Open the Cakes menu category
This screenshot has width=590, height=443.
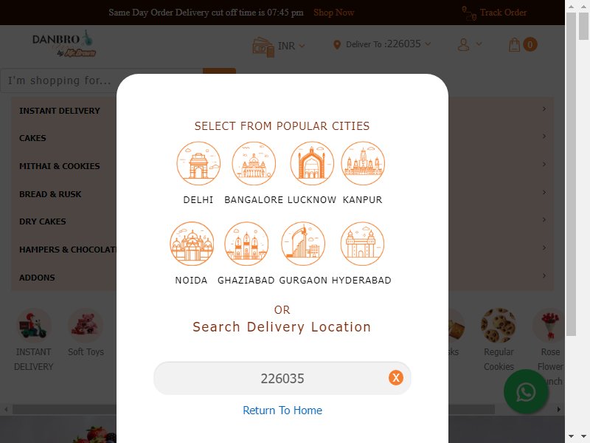(32, 138)
